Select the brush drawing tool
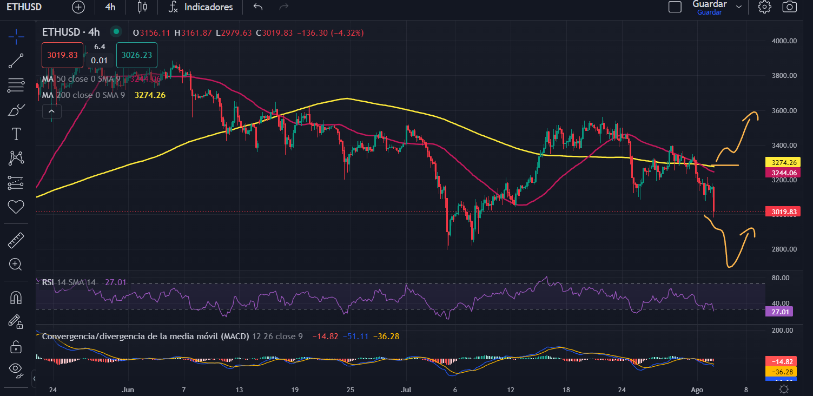813x396 pixels. point(16,110)
